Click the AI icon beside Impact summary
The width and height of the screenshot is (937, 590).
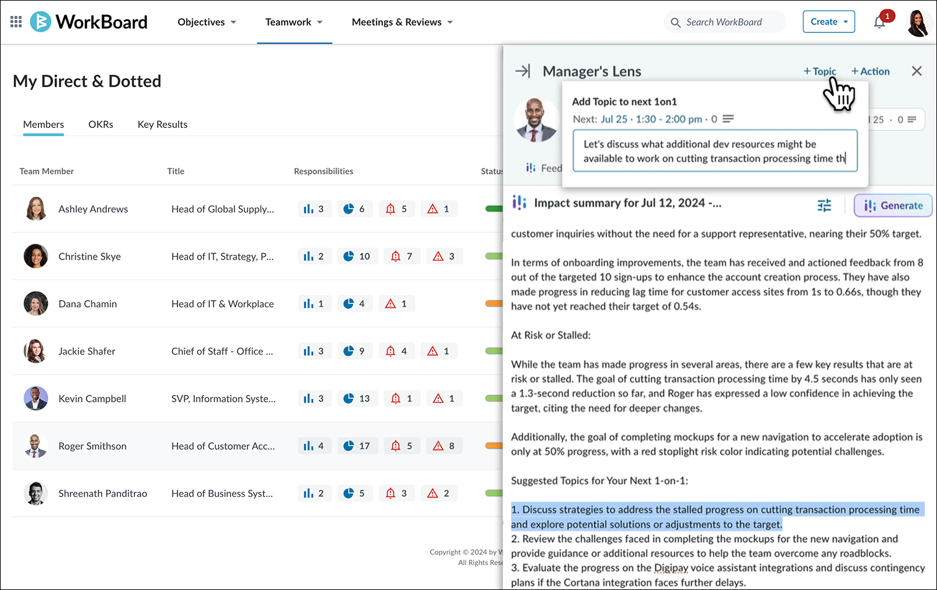[519, 202]
